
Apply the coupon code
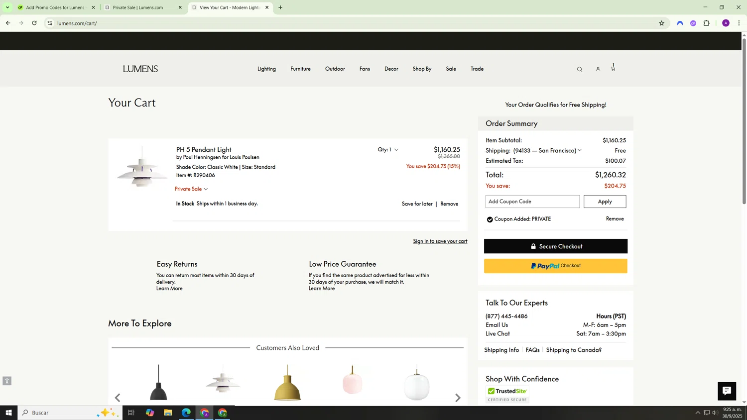605,202
